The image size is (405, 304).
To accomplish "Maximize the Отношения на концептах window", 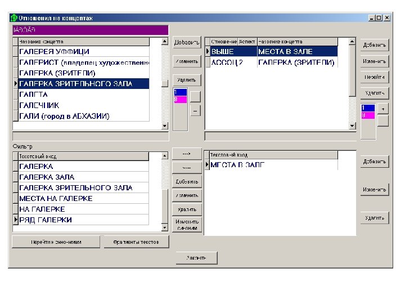I will 379,18.
